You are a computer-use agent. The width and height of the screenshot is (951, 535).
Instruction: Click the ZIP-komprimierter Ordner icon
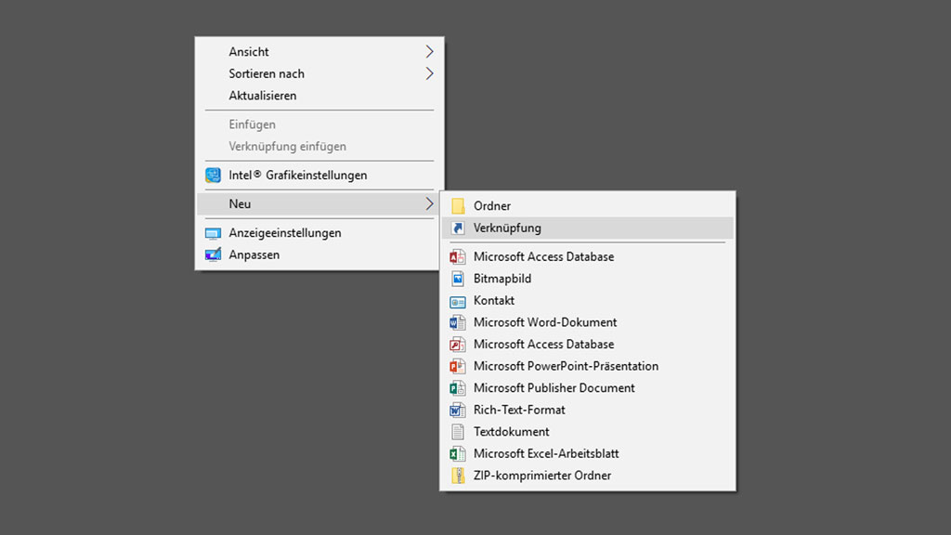458,475
